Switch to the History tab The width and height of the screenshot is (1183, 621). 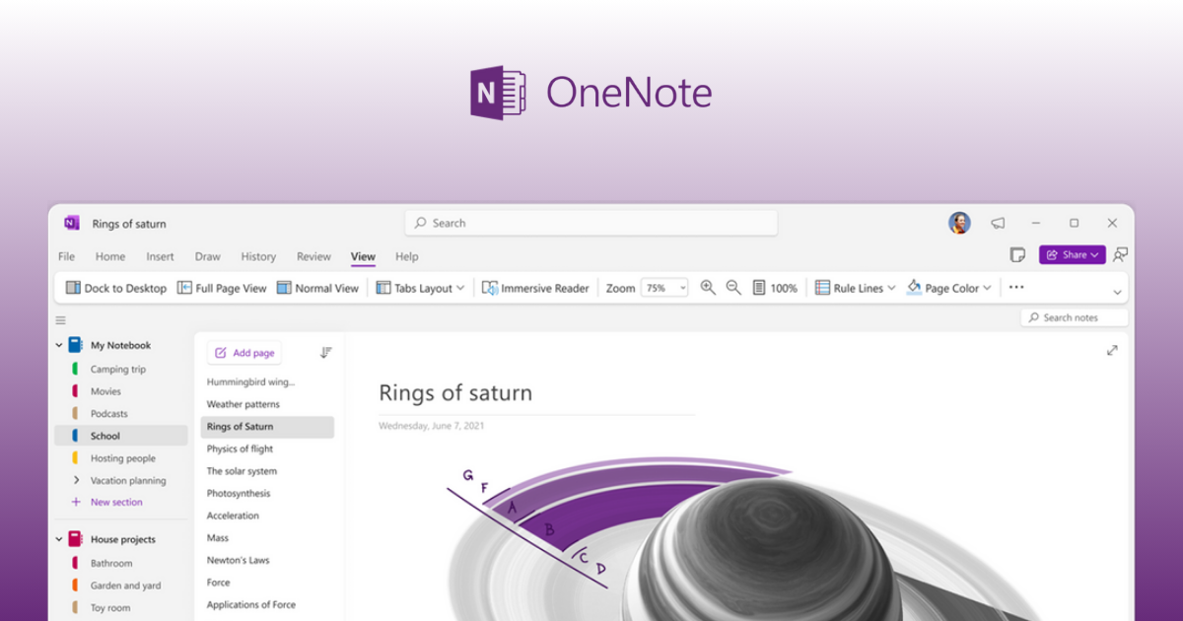[x=258, y=256]
